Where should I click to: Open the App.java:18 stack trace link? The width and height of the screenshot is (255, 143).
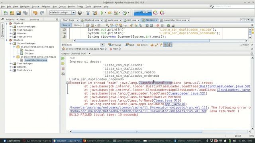(175, 104)
